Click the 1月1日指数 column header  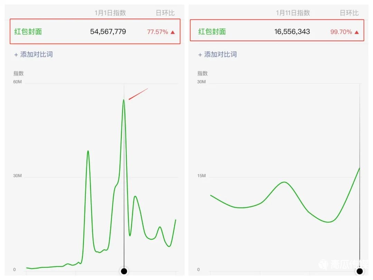click(x=110, y=13)
